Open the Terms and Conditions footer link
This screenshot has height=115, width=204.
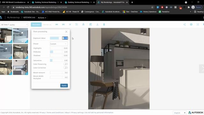[55, 112]
